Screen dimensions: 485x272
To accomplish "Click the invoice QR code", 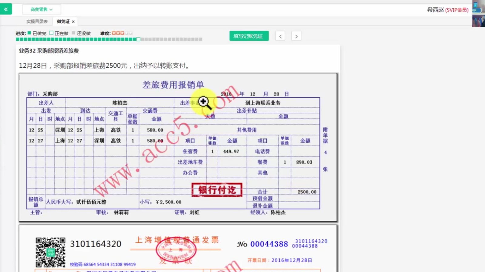I will [x=50, y=252].
